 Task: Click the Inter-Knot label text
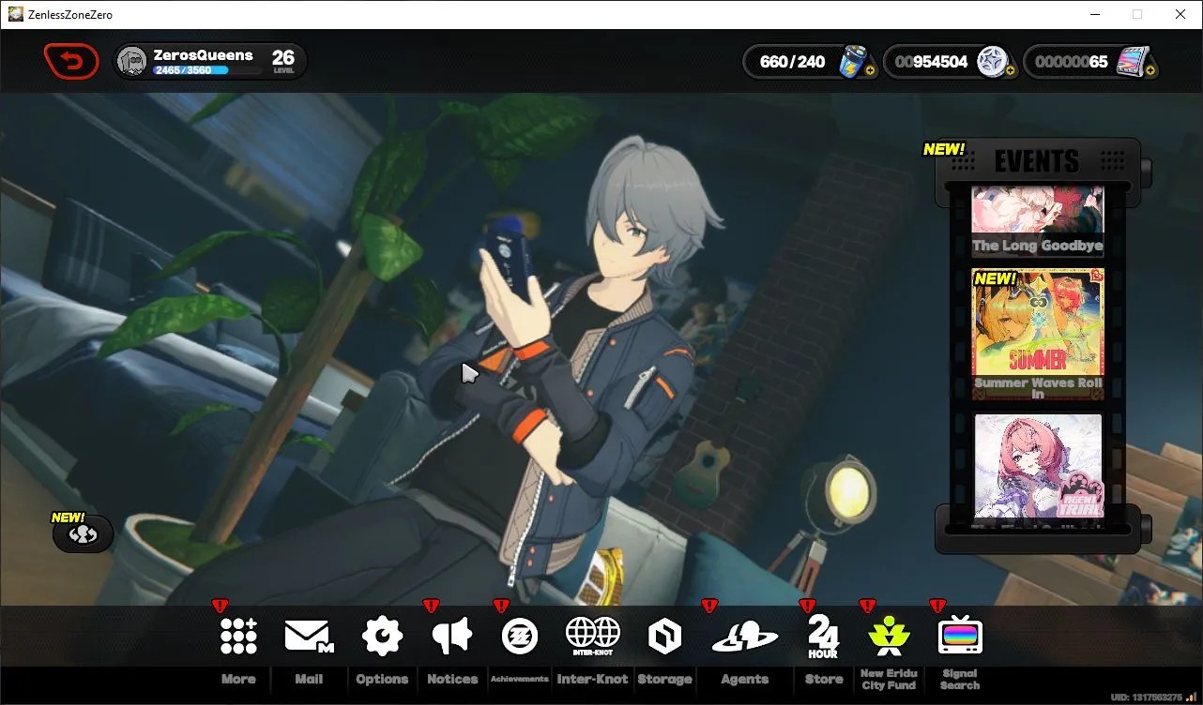tap(593, 679)
